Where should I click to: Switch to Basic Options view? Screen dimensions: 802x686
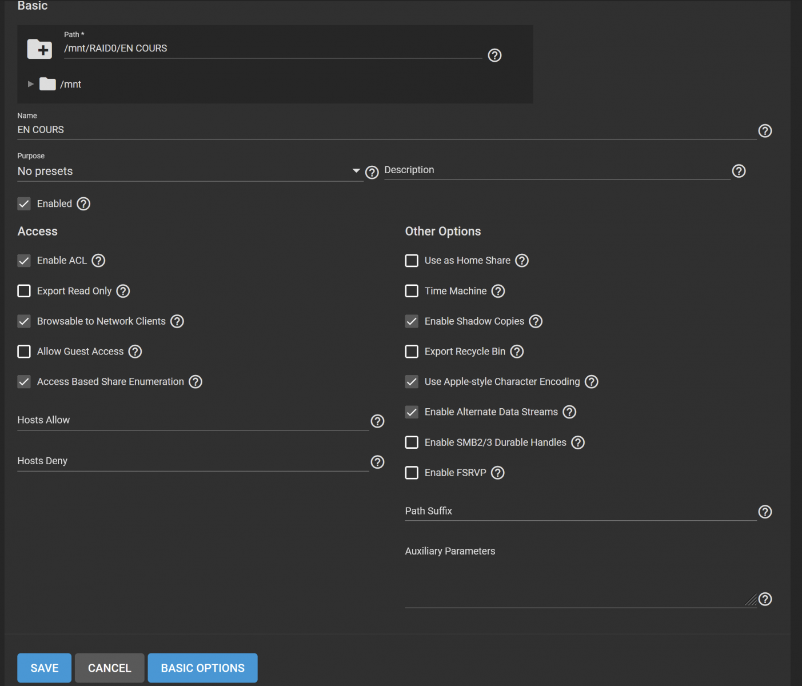[203, 668]
